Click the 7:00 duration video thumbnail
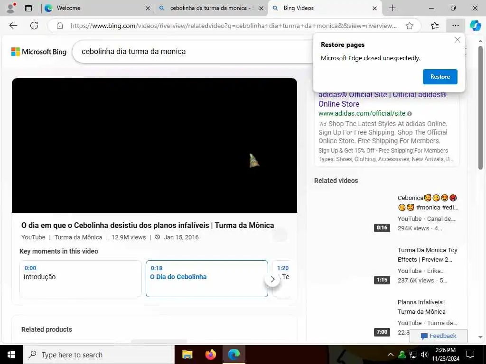 pyautogui.click(x=353, y=318)
